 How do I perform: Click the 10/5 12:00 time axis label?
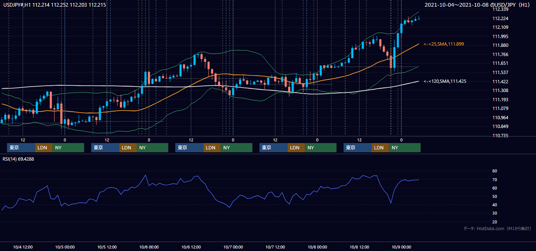107,247
